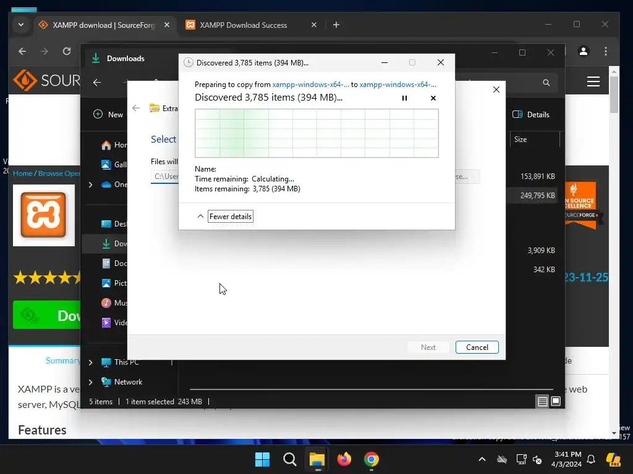Screen dimensions: 633x474
Task: Cancel the copy with the small X
Action: click(433, 98)
